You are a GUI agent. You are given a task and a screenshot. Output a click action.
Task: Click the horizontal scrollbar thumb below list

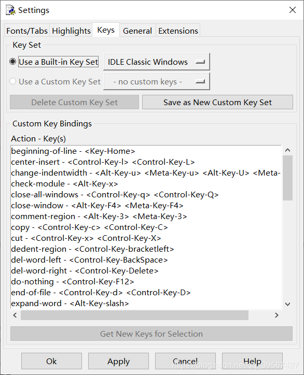(135, 315)
